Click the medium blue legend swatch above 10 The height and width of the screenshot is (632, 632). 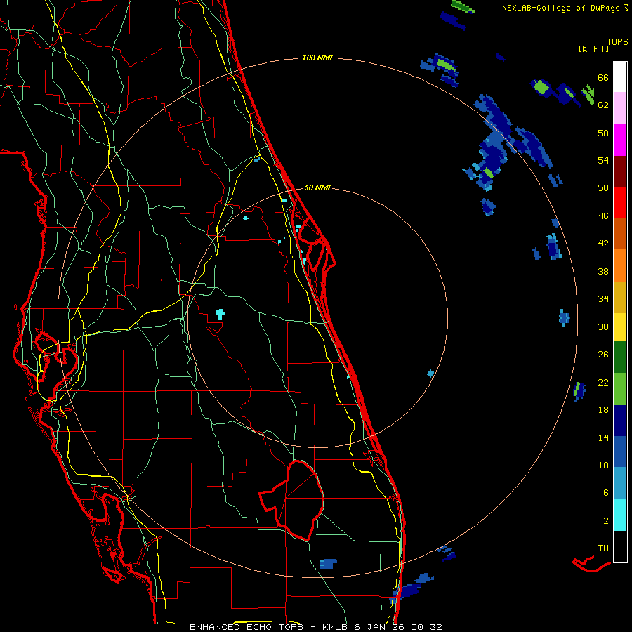click(x=620, y=452)
